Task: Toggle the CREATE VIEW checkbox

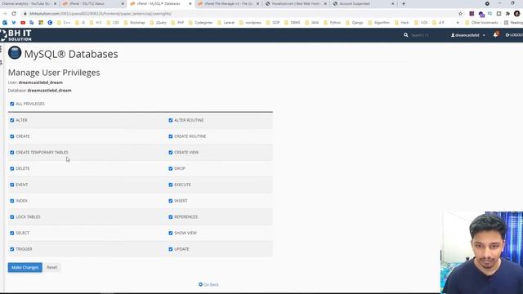Action: [171, 153]
